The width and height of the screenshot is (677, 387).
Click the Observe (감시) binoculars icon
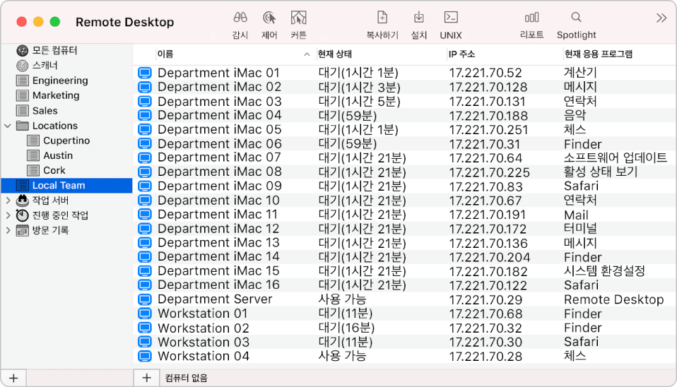(240, 18)
